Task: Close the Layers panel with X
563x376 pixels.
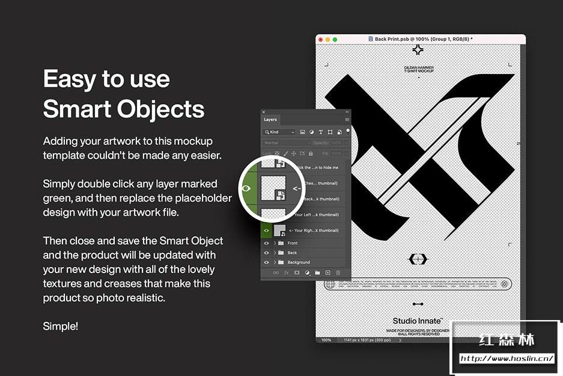Action: coord(264,112)
